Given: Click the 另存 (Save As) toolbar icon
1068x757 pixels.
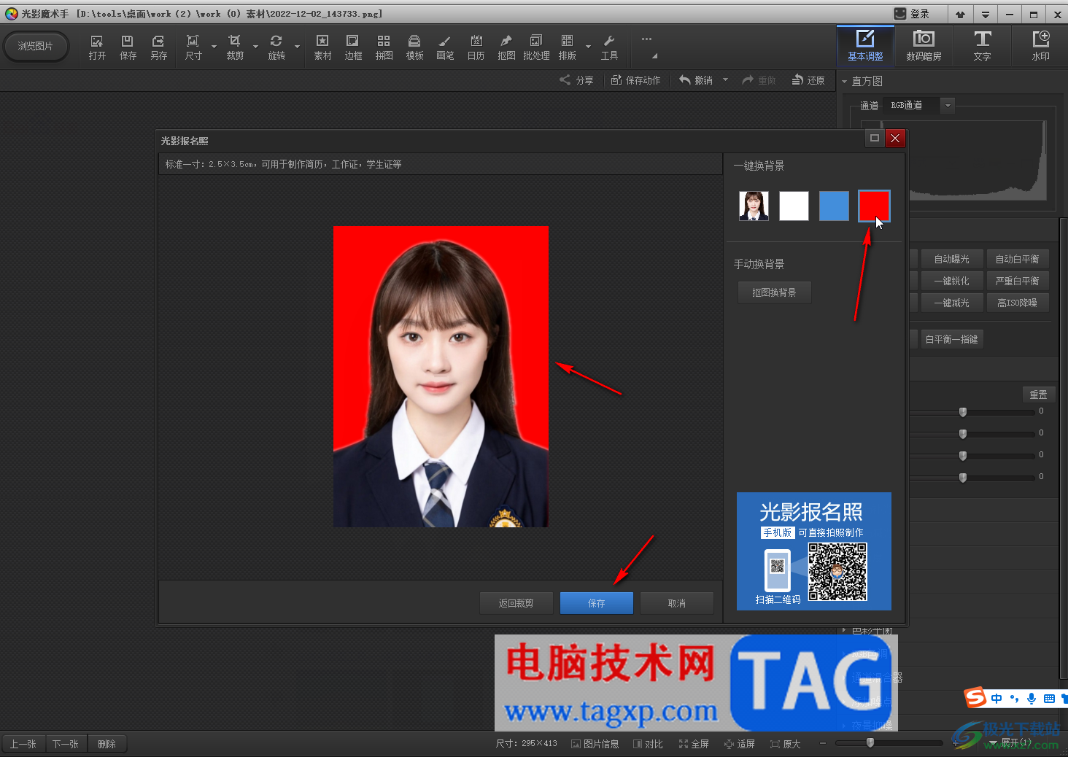Looking at the screenshot, I should 158,47.
